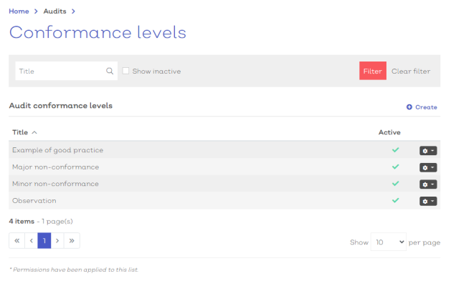
Task: Navigate to Home breadcrumb
Action: [19, 11]
